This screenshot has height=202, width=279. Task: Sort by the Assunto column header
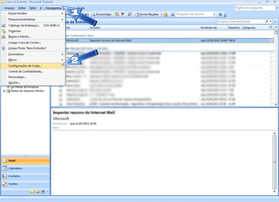coord(144,27)
